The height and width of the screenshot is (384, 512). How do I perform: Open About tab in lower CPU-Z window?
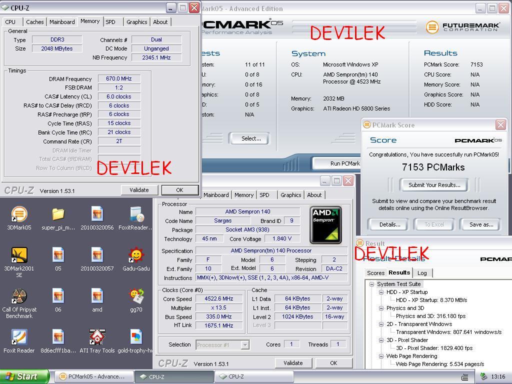point(314,195)
